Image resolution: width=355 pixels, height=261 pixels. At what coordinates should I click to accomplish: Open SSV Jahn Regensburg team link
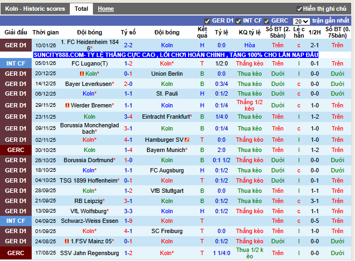pos(90,253)
